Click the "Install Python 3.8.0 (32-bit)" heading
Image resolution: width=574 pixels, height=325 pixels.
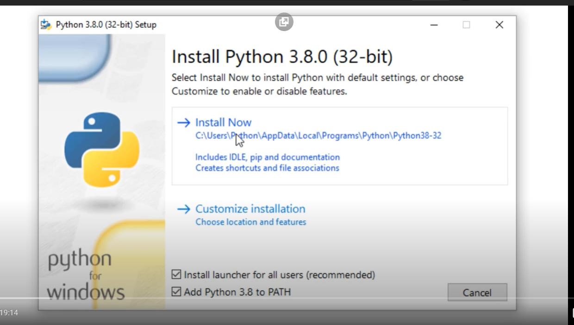(x=282, y=57)
